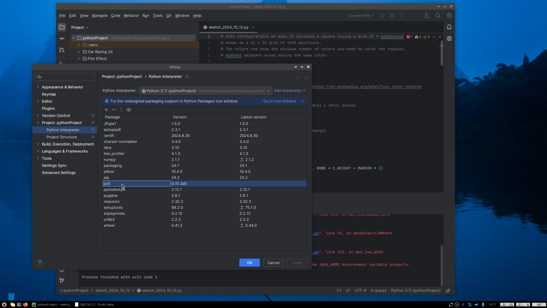Open the Add Interpreter dropdown
The image size is (547, 308).
tap(290, 91)
